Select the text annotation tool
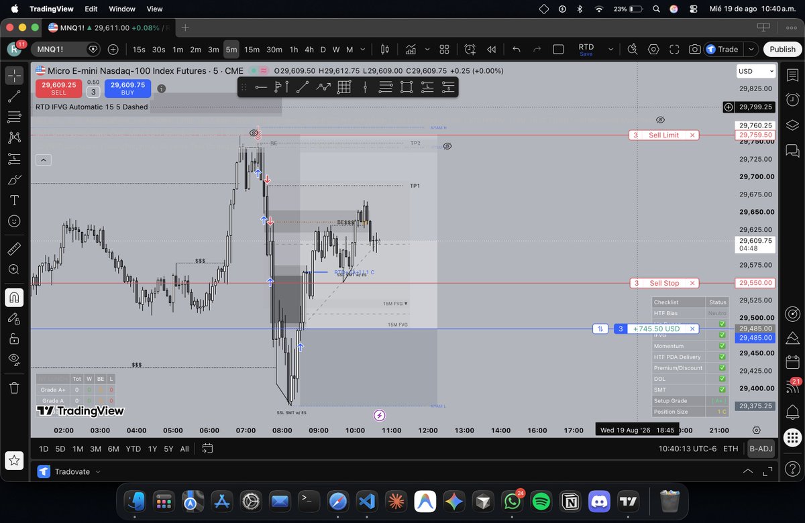This screenshot has width=805, height=523. (14, 200)
